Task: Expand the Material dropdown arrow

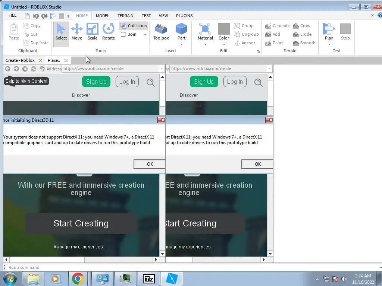Action: click(x=205, y=45)
